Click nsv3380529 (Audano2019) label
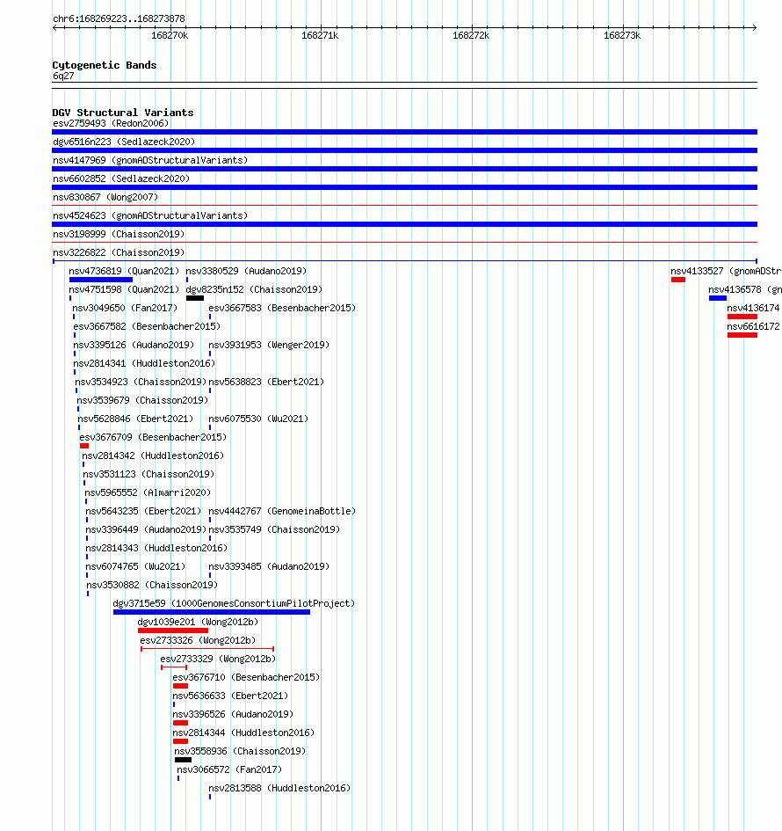 (246, 272)
